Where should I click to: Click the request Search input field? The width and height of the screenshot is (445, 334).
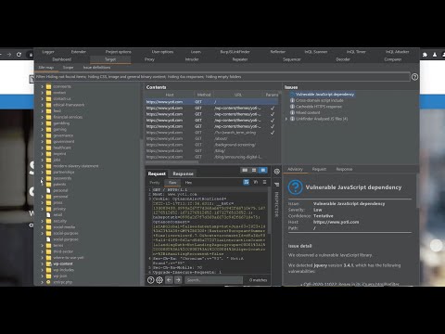tap(213, 280)
